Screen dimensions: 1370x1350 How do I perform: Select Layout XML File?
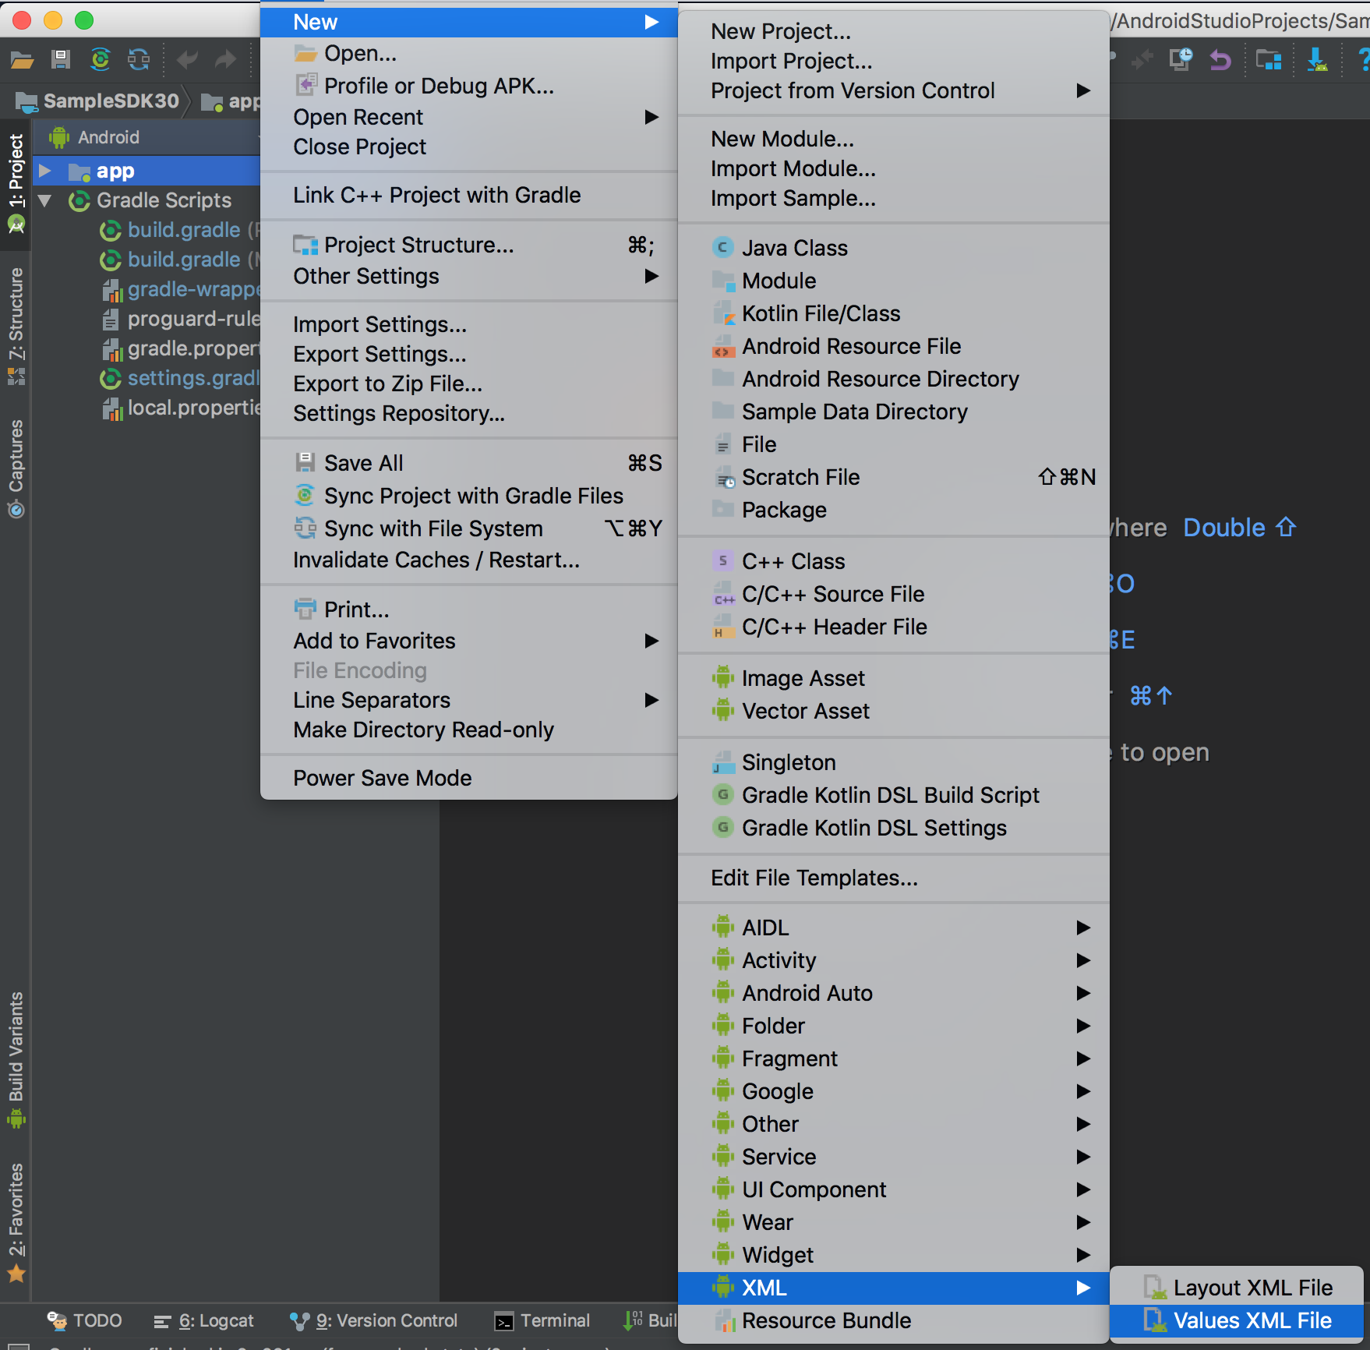1237,1288
